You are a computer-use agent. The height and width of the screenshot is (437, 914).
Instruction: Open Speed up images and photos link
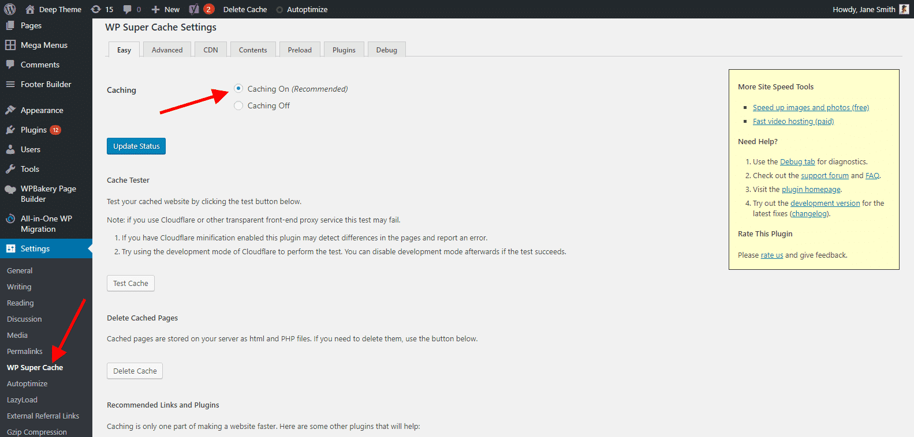coord(811,107)
